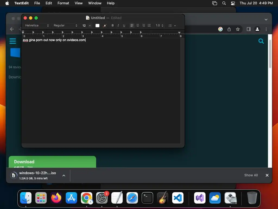Align text left in TextEdit

click(132, 25)
